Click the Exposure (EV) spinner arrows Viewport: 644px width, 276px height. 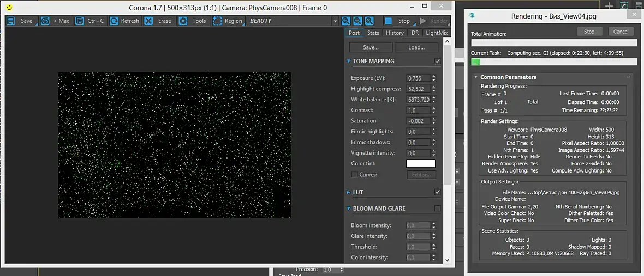pyautogui.click(x=434, y=78)
